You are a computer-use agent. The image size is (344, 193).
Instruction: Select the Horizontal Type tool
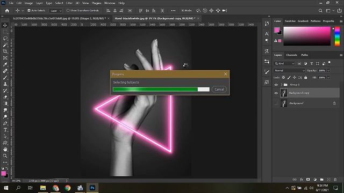pyautogui.click(x=5, y=130)
